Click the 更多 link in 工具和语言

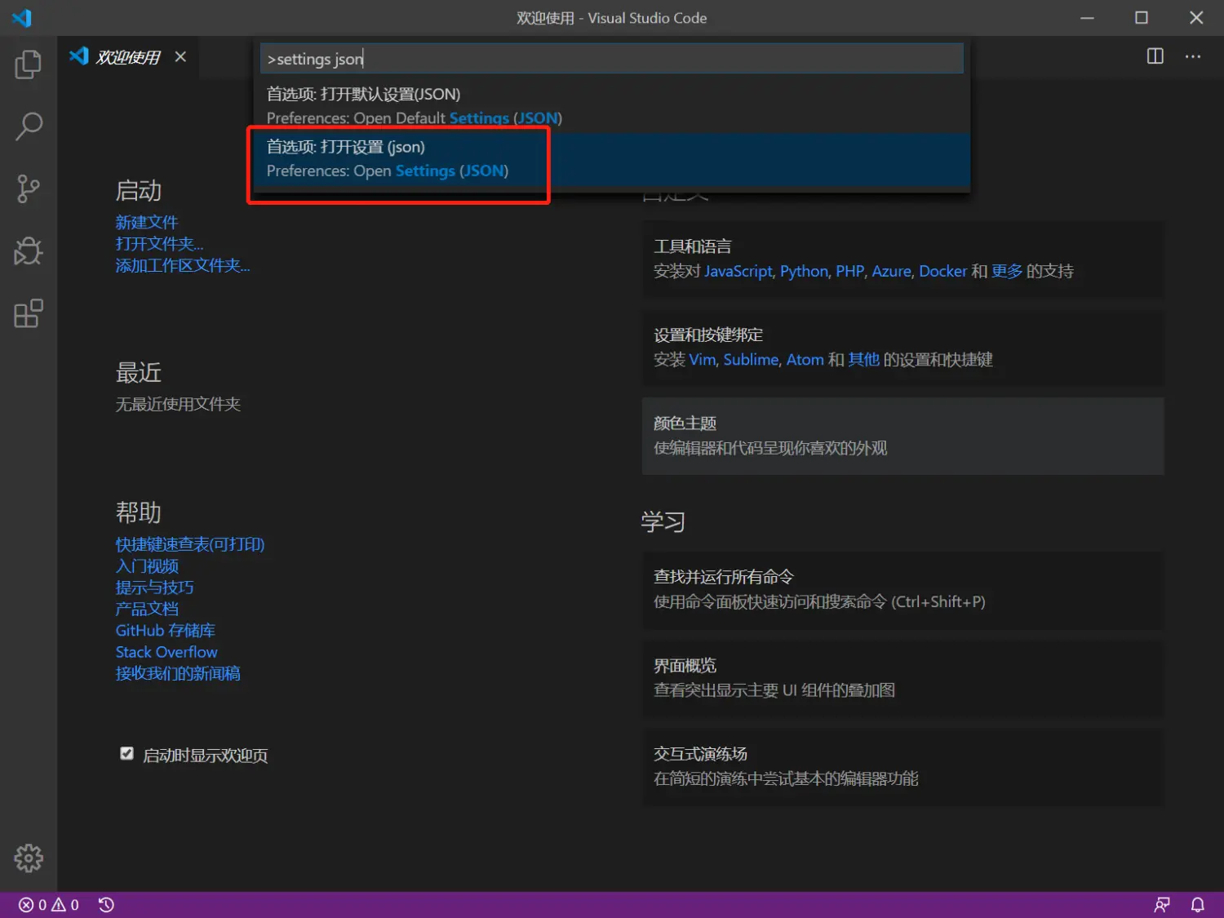[1007, 271]
